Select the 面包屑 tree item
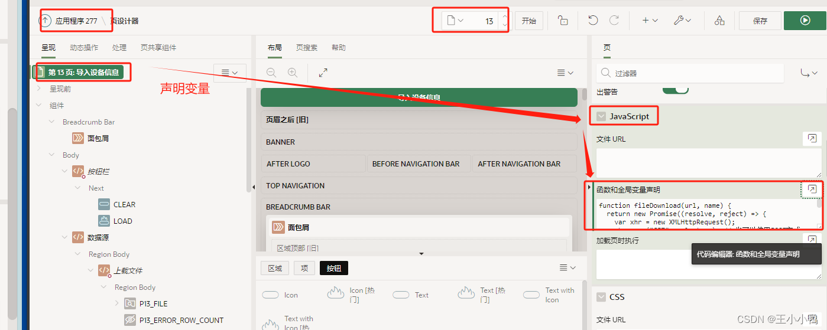Viewport: 827px width, 330px height. coord(98,138)
